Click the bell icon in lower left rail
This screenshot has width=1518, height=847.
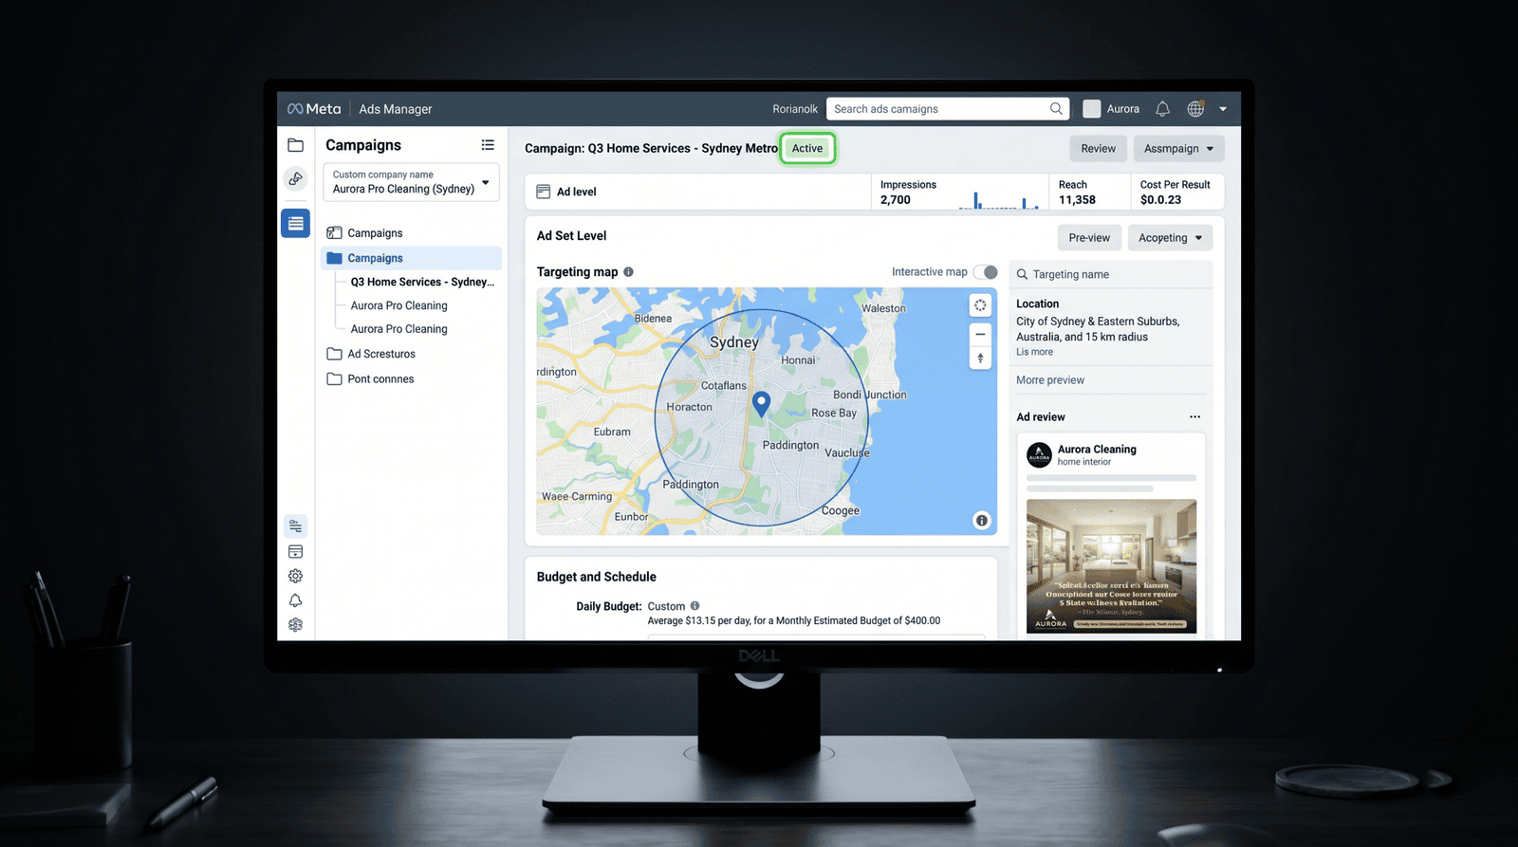point(296,600)
